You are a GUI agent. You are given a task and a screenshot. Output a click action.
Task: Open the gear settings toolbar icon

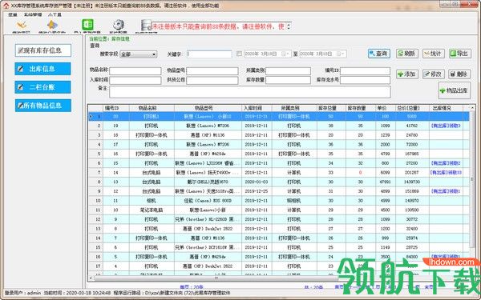(x=119, y=25)
